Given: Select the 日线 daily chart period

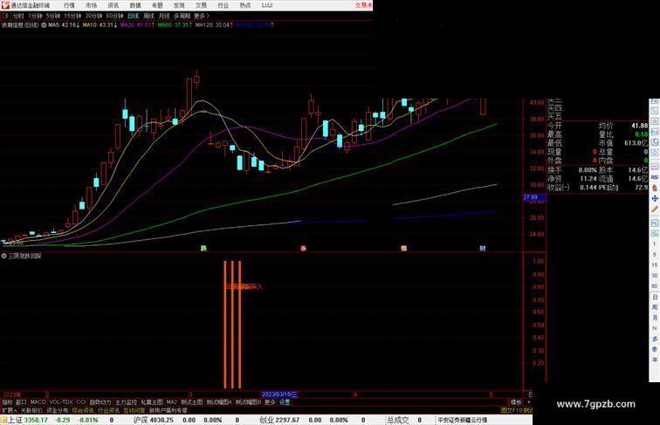Looking at the screenshot, I should (x=133, y=16).
